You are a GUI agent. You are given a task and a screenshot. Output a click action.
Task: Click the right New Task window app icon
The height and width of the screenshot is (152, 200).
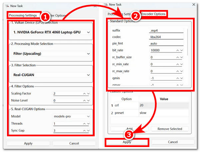[106, 5]
